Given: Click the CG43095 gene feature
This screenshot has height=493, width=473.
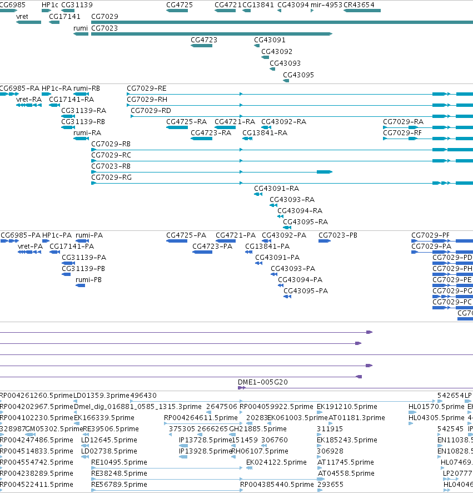Looking at the screenshot, I should click(286, 81).
